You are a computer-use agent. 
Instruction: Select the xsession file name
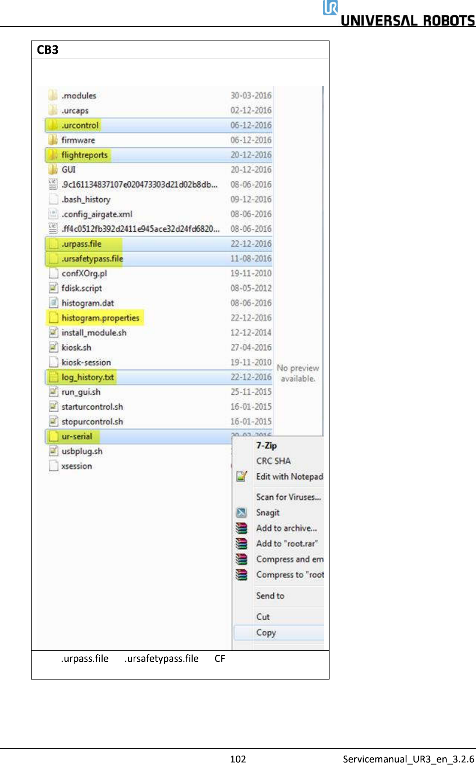coord(76,466)
